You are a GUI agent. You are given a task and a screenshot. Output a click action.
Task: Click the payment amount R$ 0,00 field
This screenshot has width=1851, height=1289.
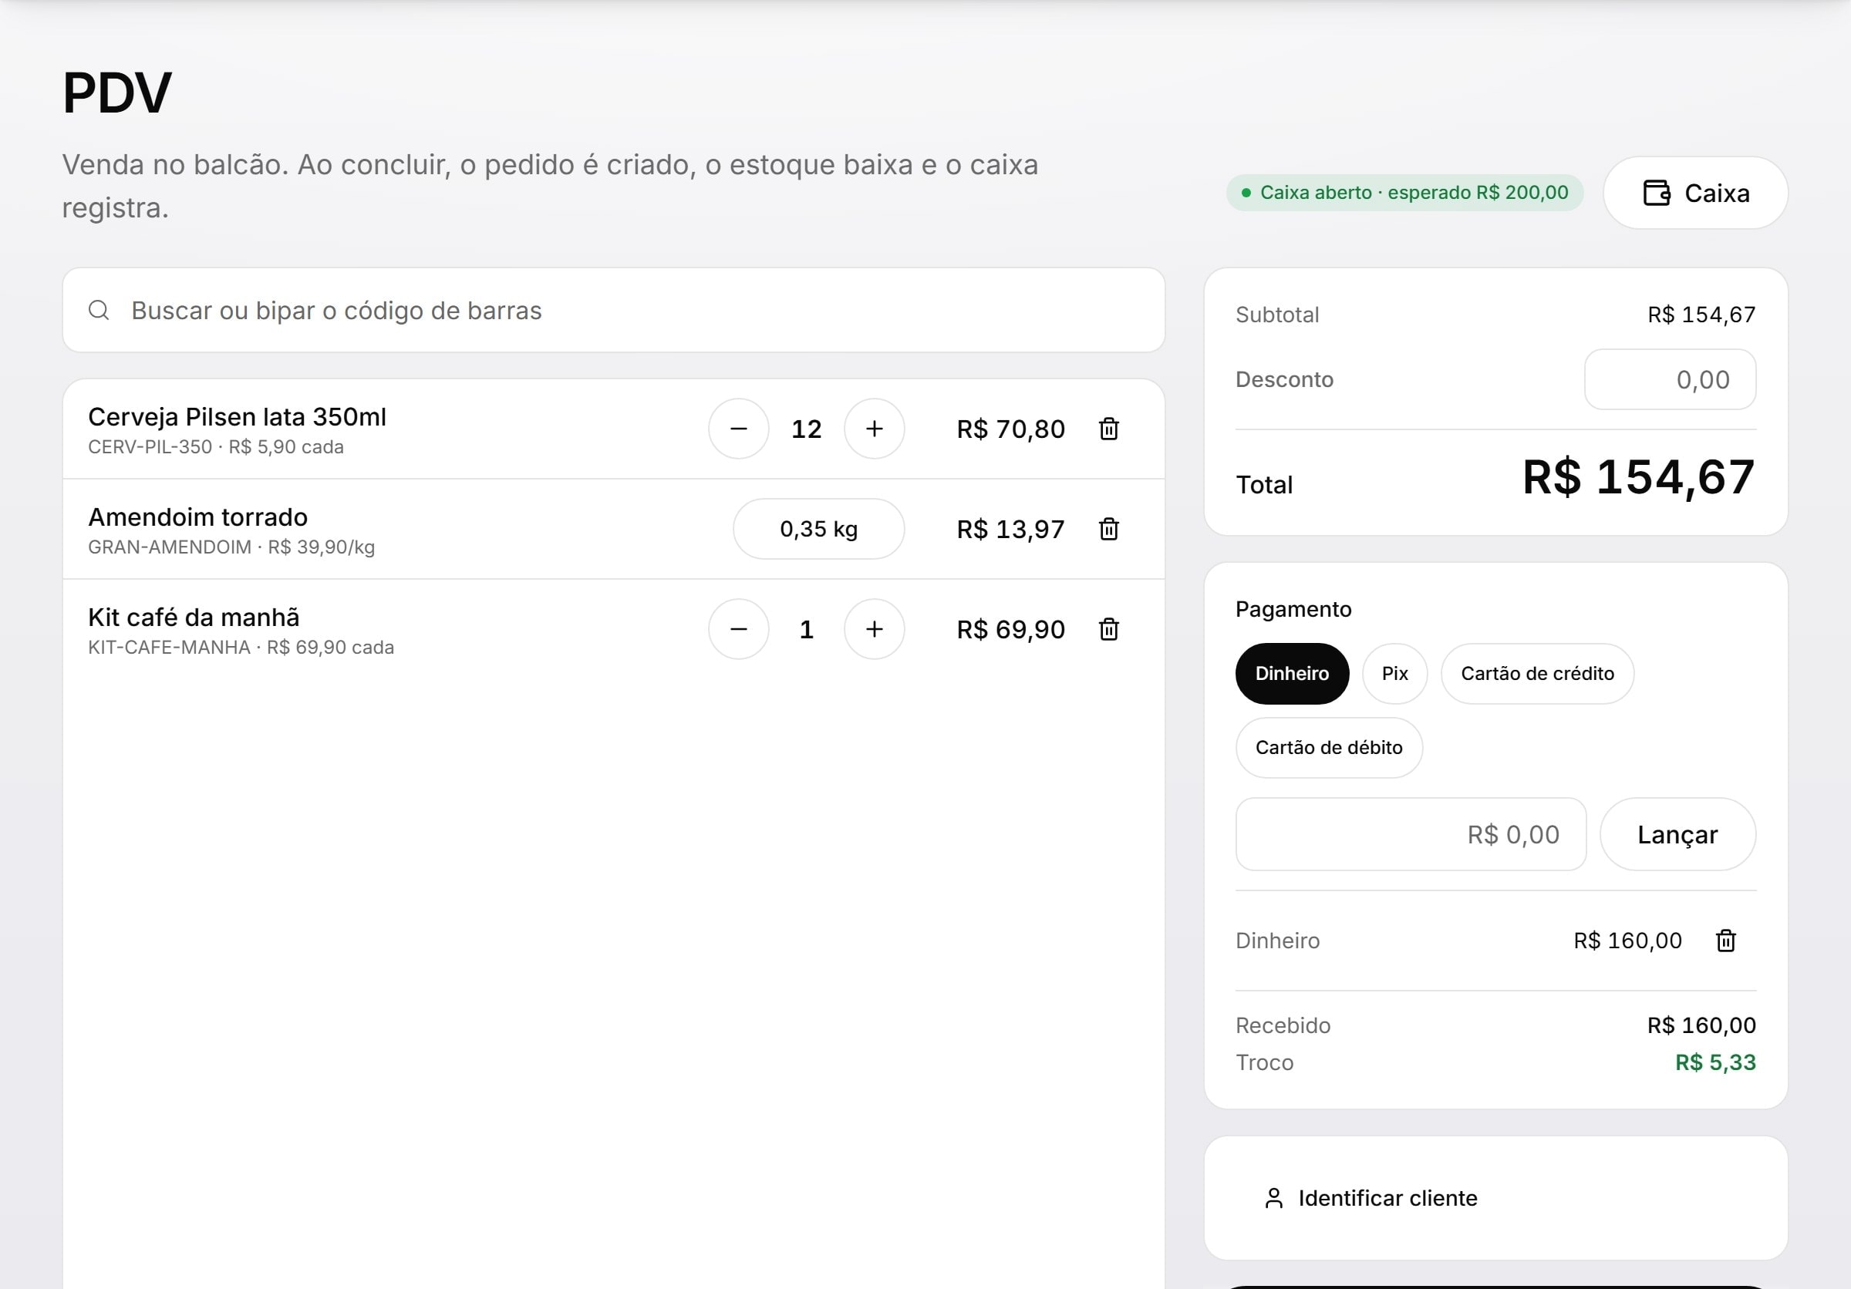pos(1411,835)
